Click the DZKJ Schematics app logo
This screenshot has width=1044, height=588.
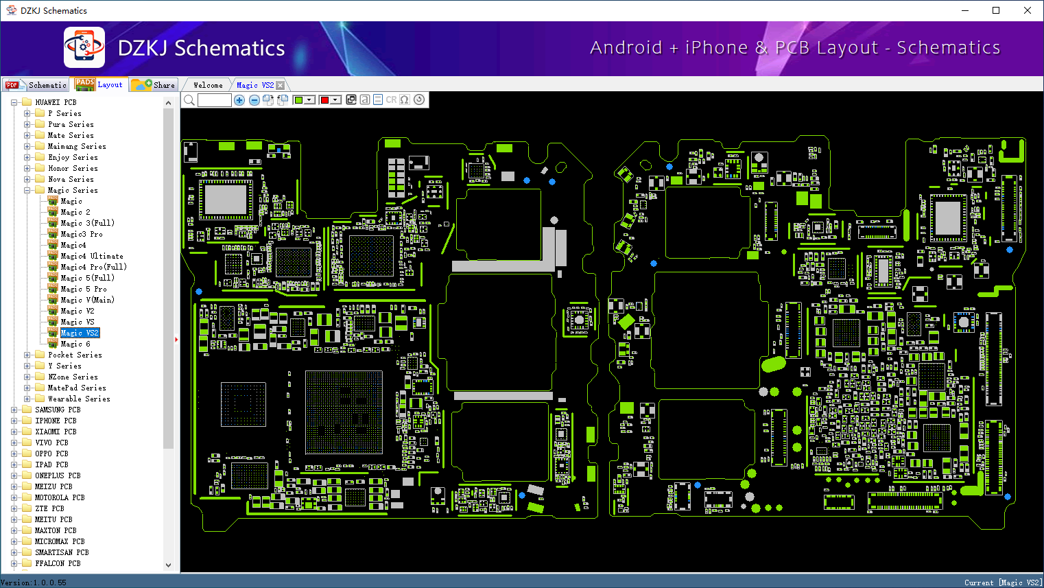[x=84, y=47]
